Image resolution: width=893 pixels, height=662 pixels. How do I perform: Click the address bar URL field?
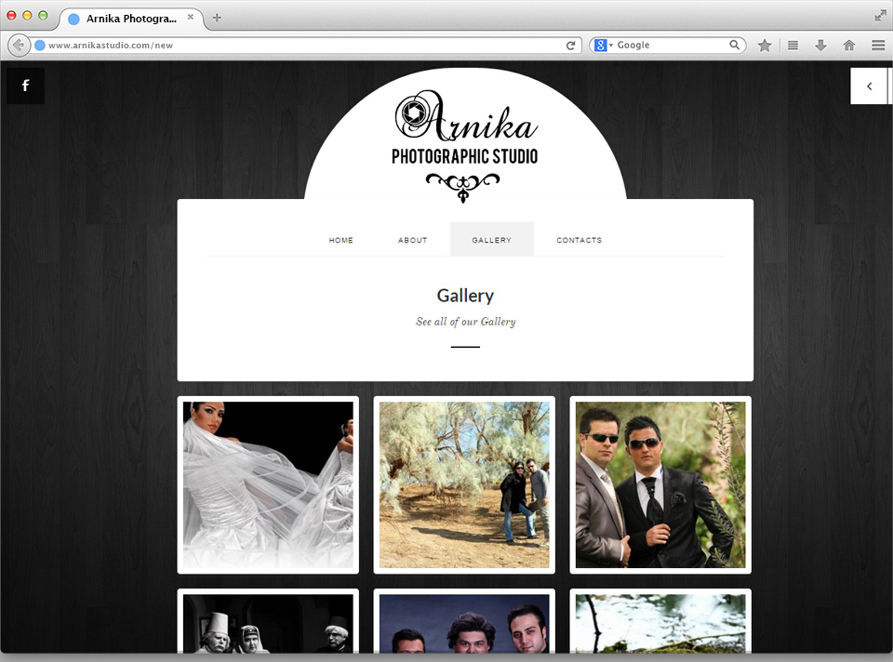point(305,45)
